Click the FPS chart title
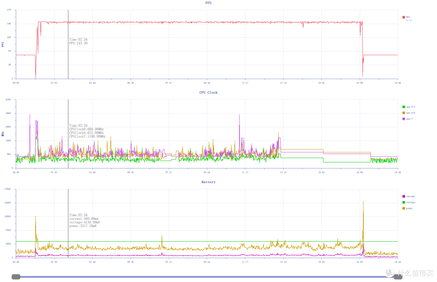This screenshot has height=282, width=437. (208, 3)
